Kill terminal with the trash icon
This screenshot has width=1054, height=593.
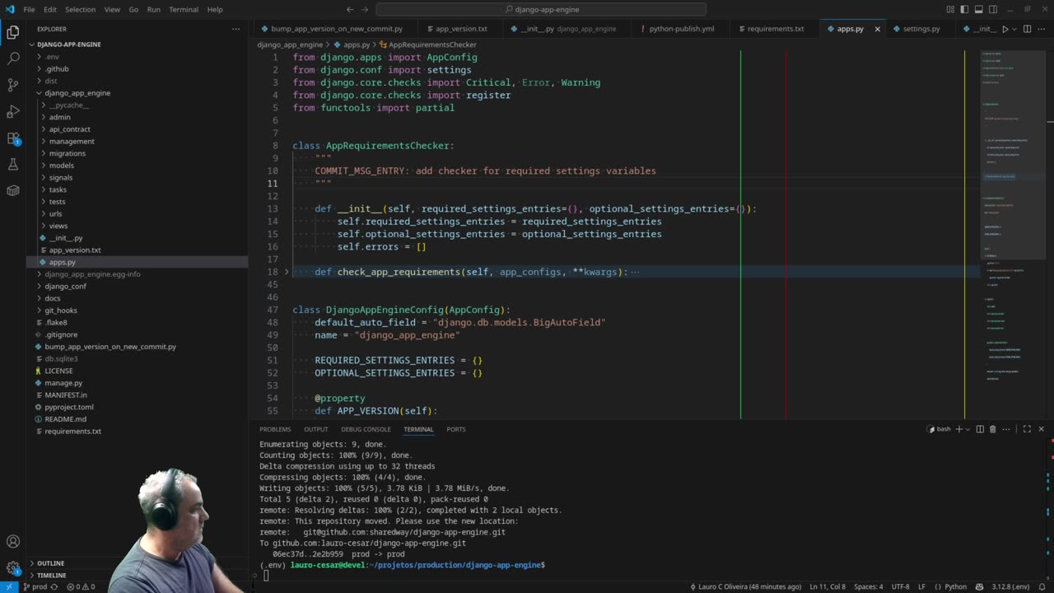pos(992,429)
